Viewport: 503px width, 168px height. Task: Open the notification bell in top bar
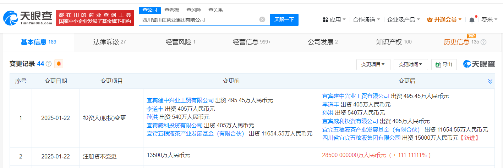tap(472, 20)
